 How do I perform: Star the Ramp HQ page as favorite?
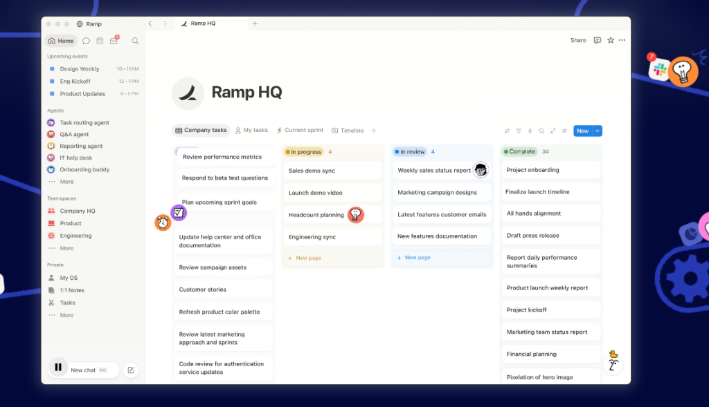[x=611, y=40]
